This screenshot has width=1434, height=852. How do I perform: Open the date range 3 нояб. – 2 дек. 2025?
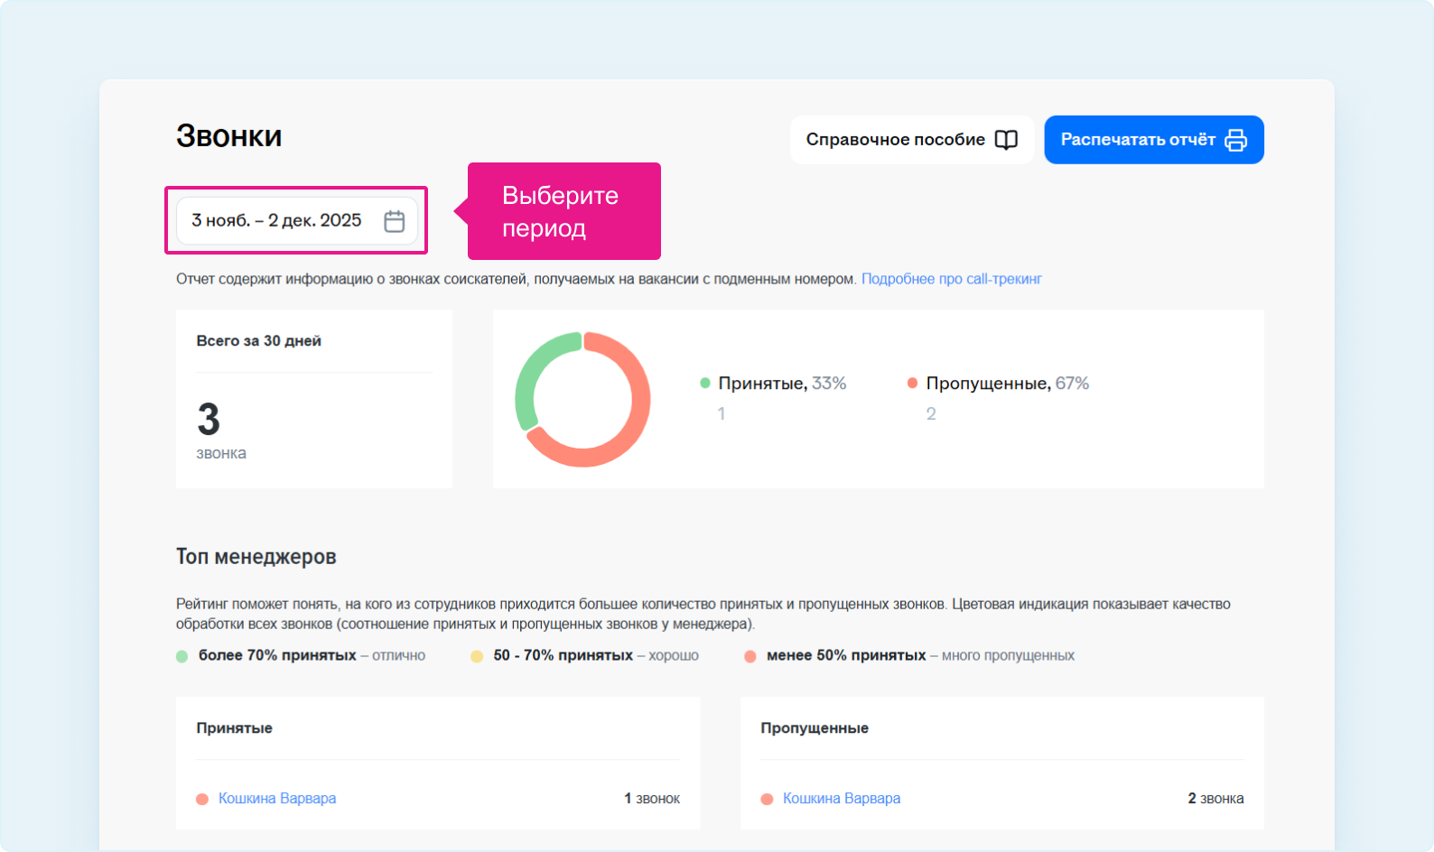(x=276, y=221)
